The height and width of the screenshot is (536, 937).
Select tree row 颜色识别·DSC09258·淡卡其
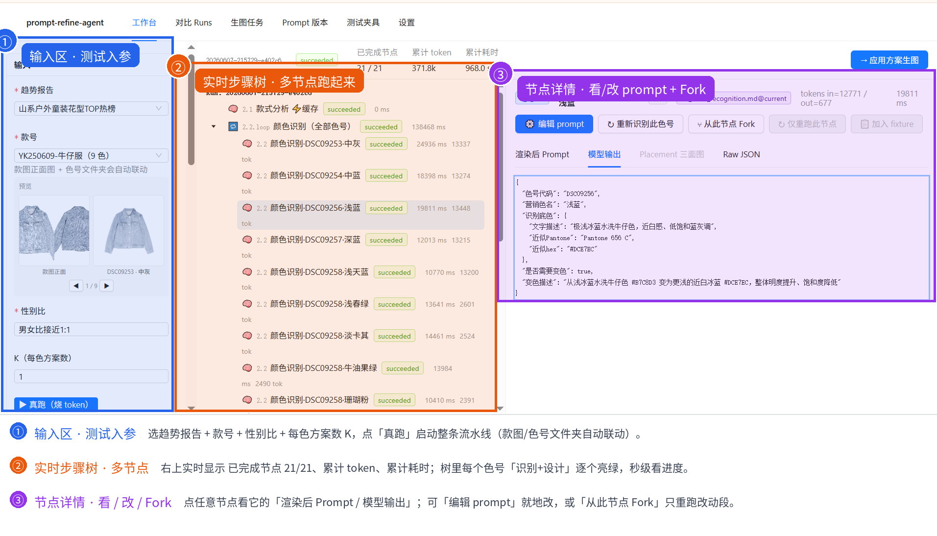point(360,343)
